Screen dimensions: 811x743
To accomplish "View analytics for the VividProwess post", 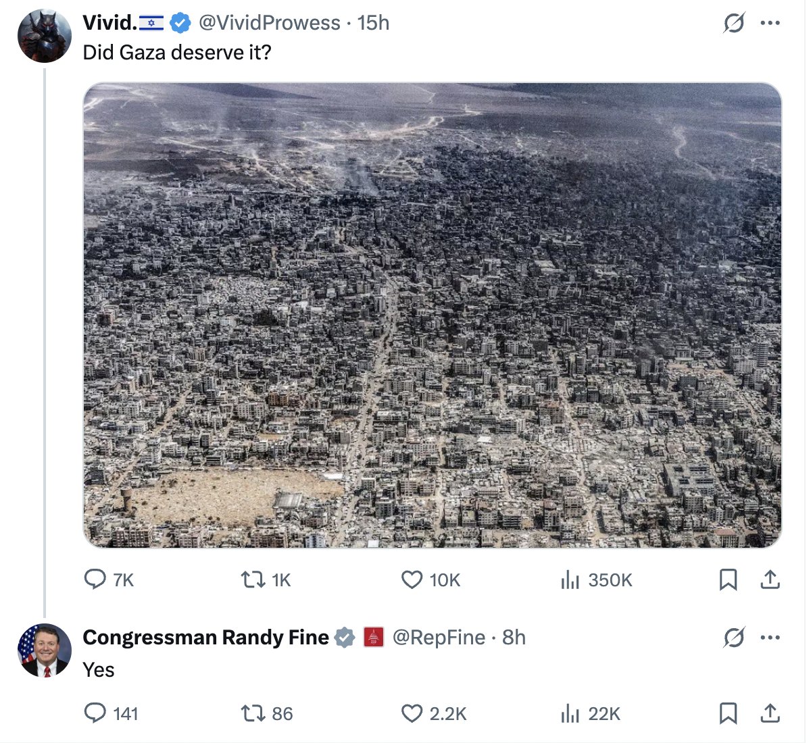I will pos(570,580).
